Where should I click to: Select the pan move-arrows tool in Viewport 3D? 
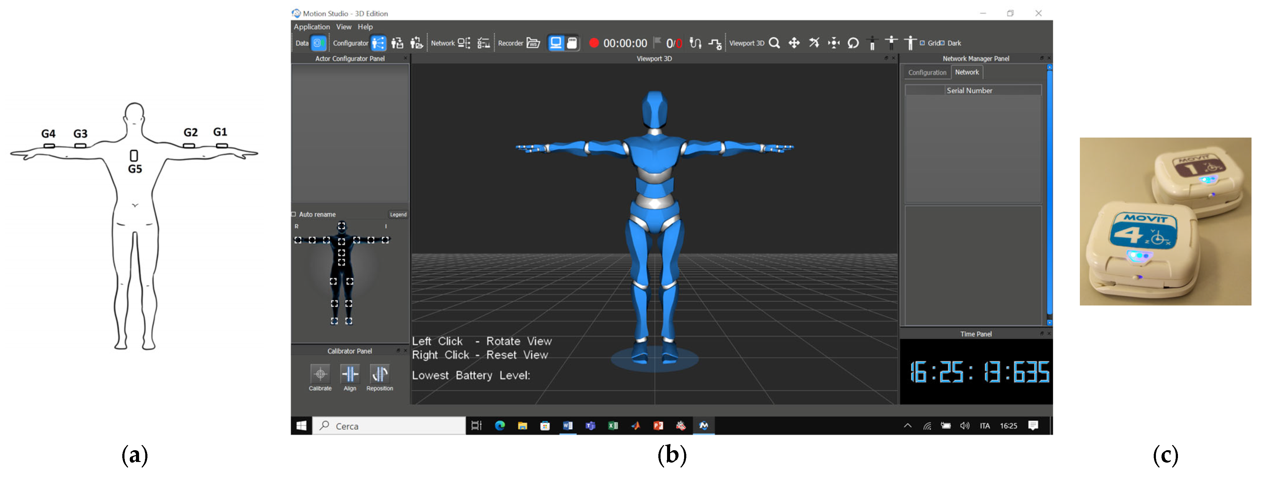[794, 43]
